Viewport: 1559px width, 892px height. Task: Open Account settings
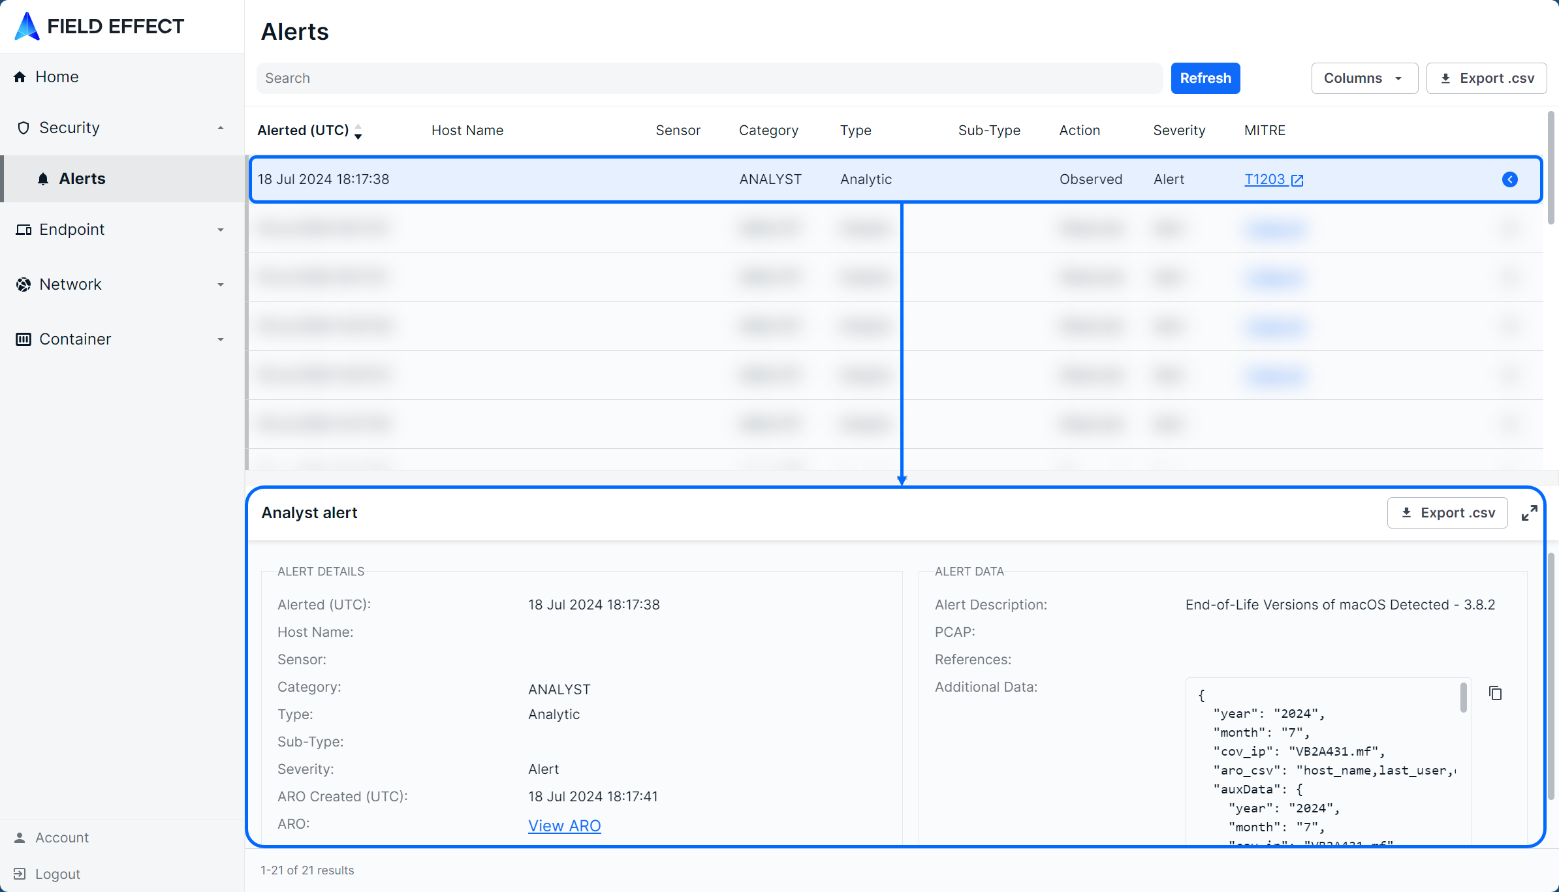[x=61, y=837]
